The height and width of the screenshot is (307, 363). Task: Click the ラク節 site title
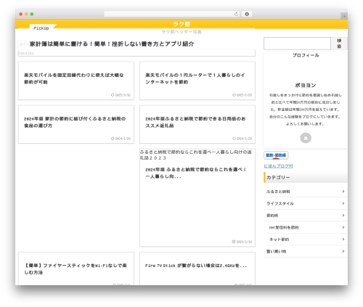(x=181, y=24)
